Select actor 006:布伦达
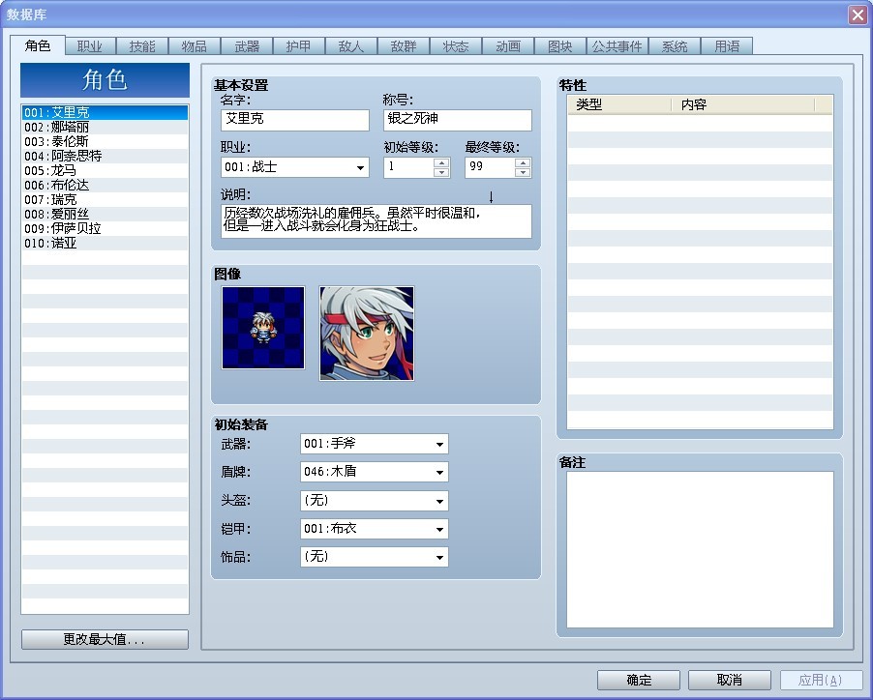The height and width of the screenshot is (700, 873). 105,185
